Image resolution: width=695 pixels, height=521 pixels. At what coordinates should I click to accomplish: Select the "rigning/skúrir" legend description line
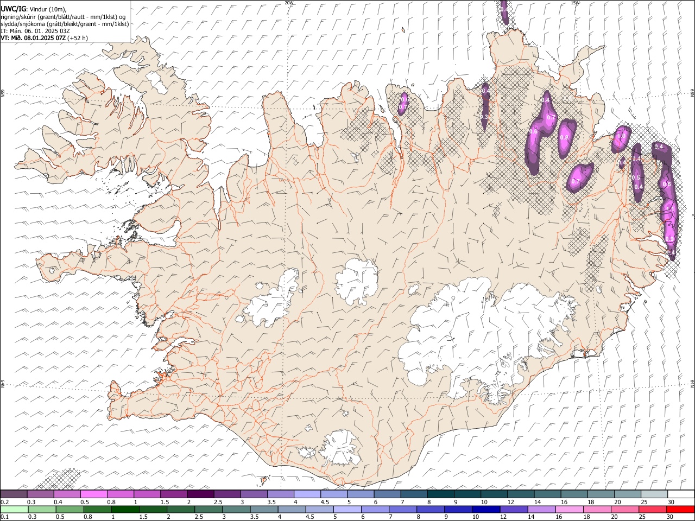64,17
